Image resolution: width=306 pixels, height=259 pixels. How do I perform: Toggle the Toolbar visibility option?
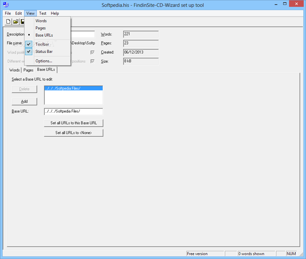point(48,44)
